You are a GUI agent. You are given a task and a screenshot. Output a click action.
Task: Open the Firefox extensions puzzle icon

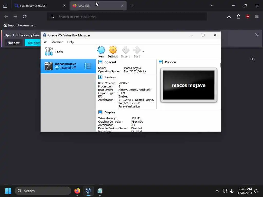238,16
